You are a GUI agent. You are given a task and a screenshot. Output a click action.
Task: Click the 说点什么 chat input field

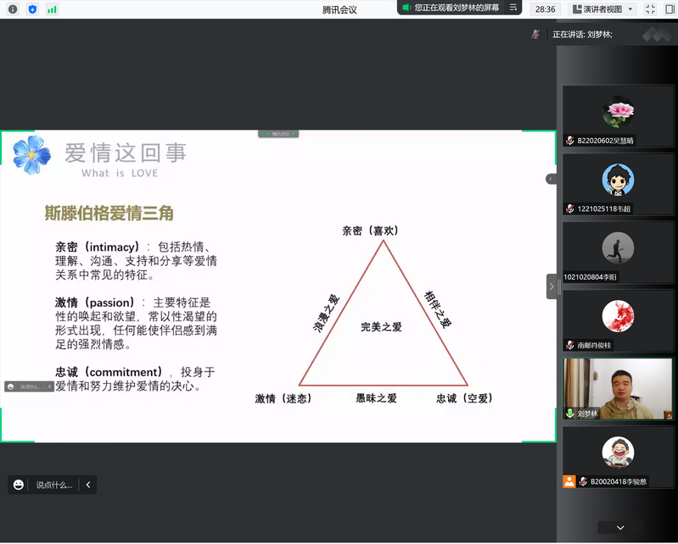click(54, 485)
